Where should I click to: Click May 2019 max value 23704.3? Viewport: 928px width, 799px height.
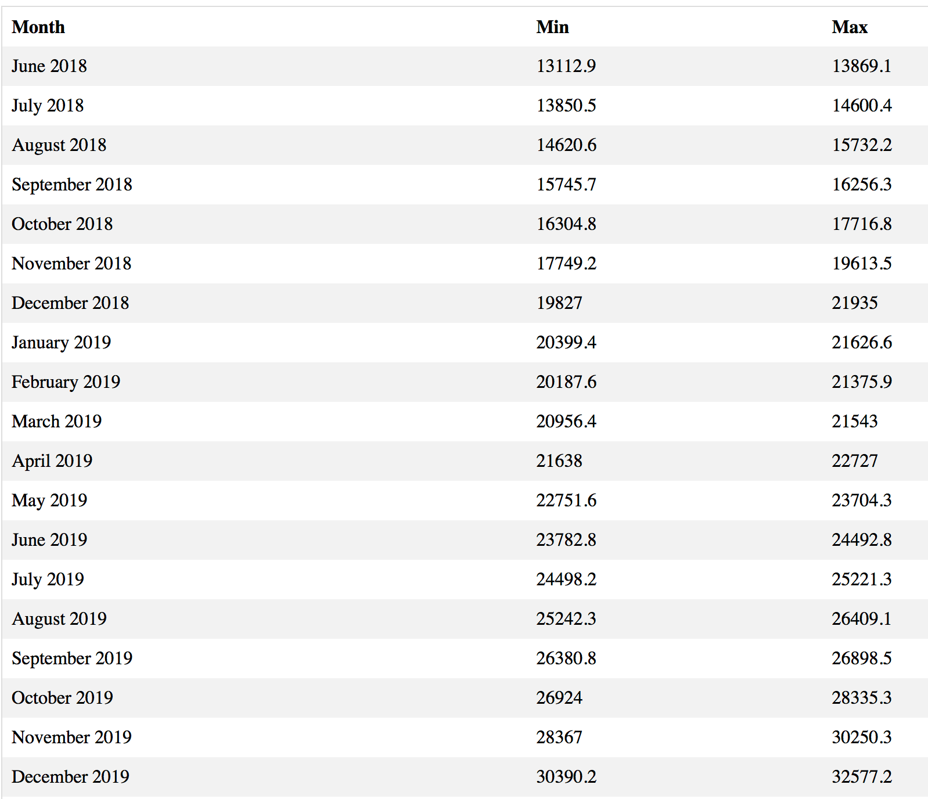pyautogui.click(x=862, y=501)
